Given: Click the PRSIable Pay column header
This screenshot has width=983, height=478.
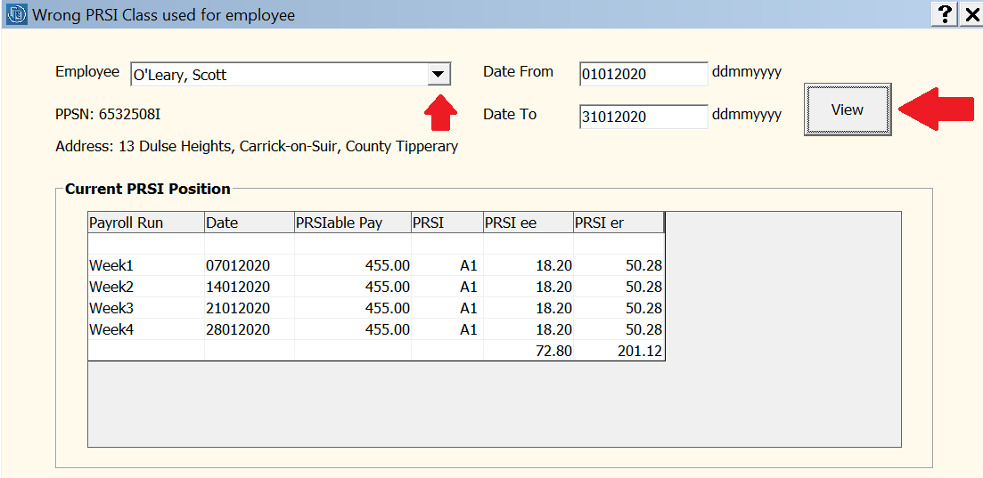Looking at the screenshot, I should [x=353, y=223].
